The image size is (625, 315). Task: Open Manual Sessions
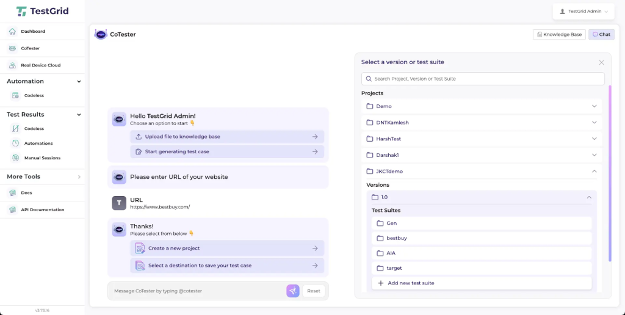coord(42,158)
